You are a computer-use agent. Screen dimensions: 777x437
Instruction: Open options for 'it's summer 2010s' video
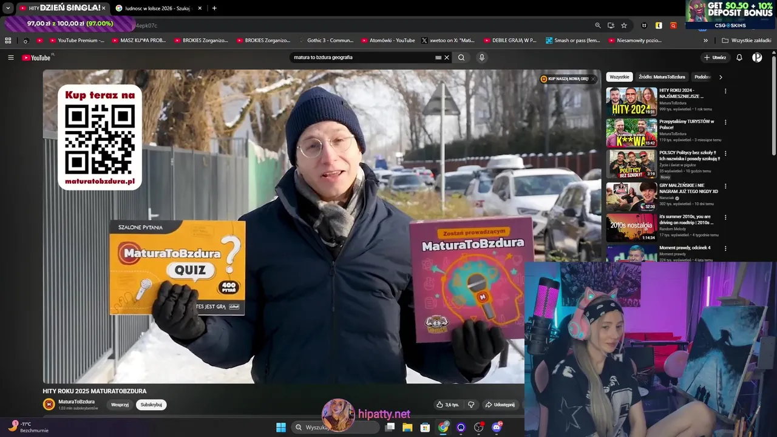pyautogui.click(x=725, y=217)
